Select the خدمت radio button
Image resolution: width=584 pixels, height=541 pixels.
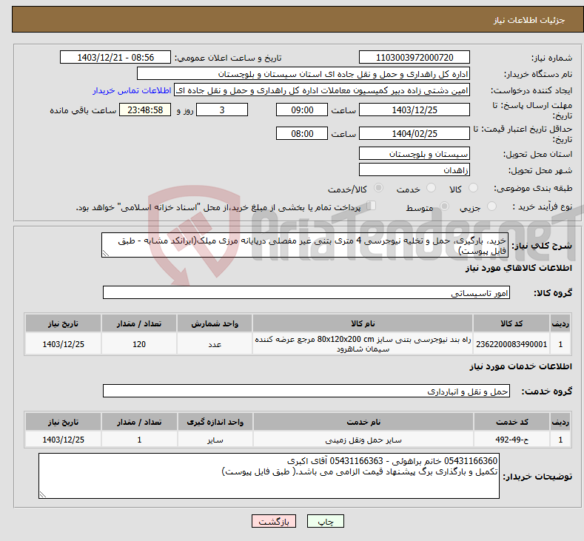tap(431, 188)
